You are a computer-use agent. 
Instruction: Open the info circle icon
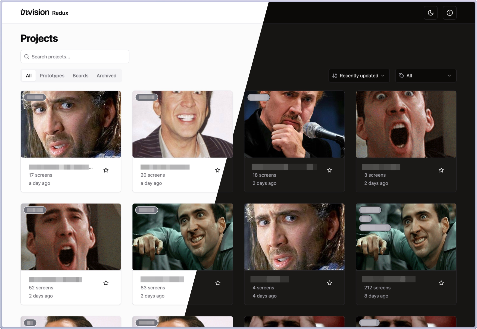pyautogui.click(x=450, y=13)
